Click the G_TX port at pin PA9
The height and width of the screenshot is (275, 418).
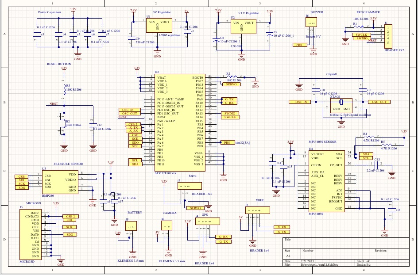229,99
